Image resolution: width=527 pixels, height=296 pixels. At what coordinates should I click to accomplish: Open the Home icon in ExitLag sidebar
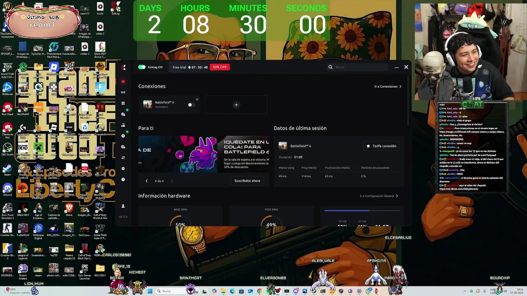[x=123, y=81]
